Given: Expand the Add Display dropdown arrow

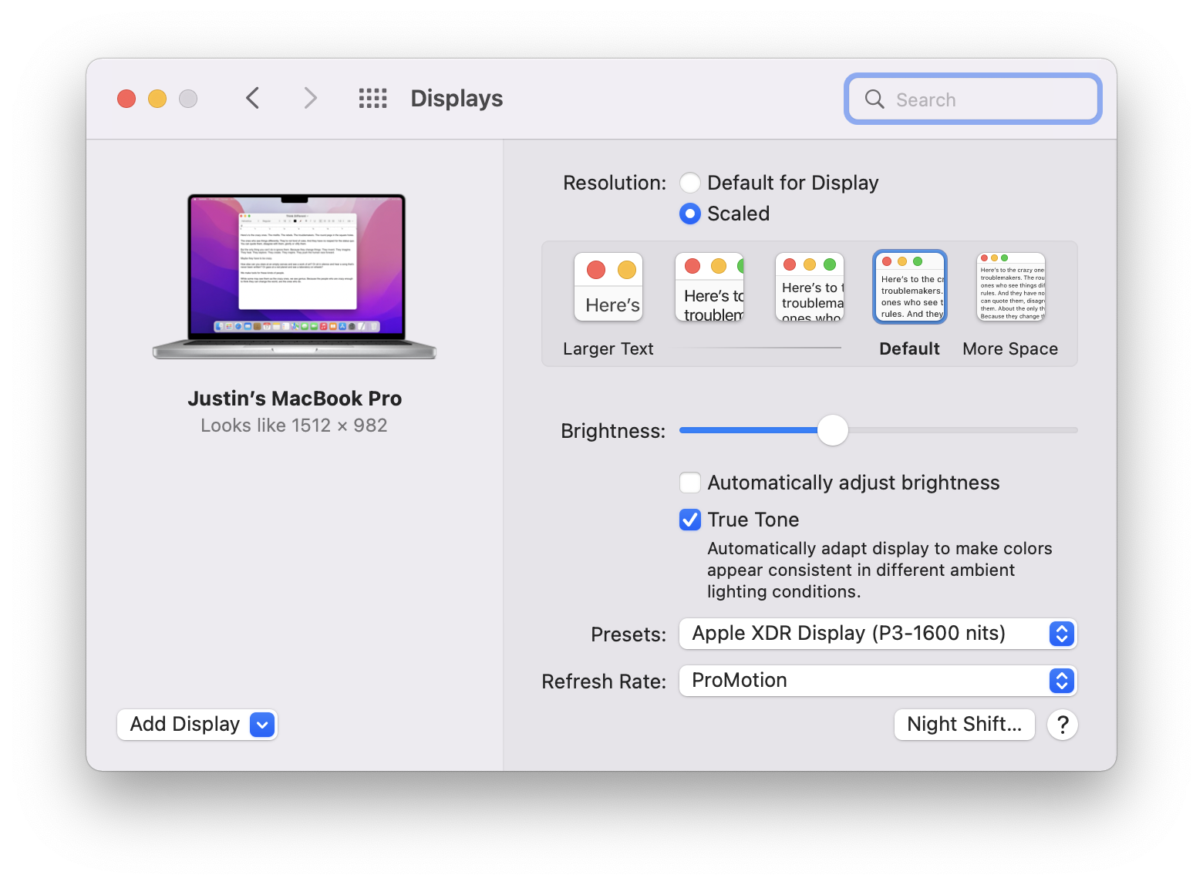Looking at the screenshot, I should point(262,725).
